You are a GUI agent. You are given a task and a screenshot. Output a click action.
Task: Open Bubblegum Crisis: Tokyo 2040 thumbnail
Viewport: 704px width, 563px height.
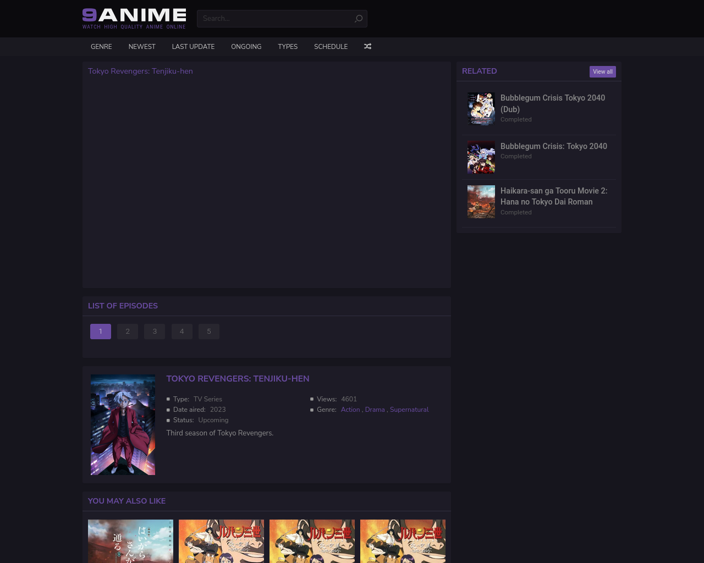pyautogui.click(x=481, y=157)
